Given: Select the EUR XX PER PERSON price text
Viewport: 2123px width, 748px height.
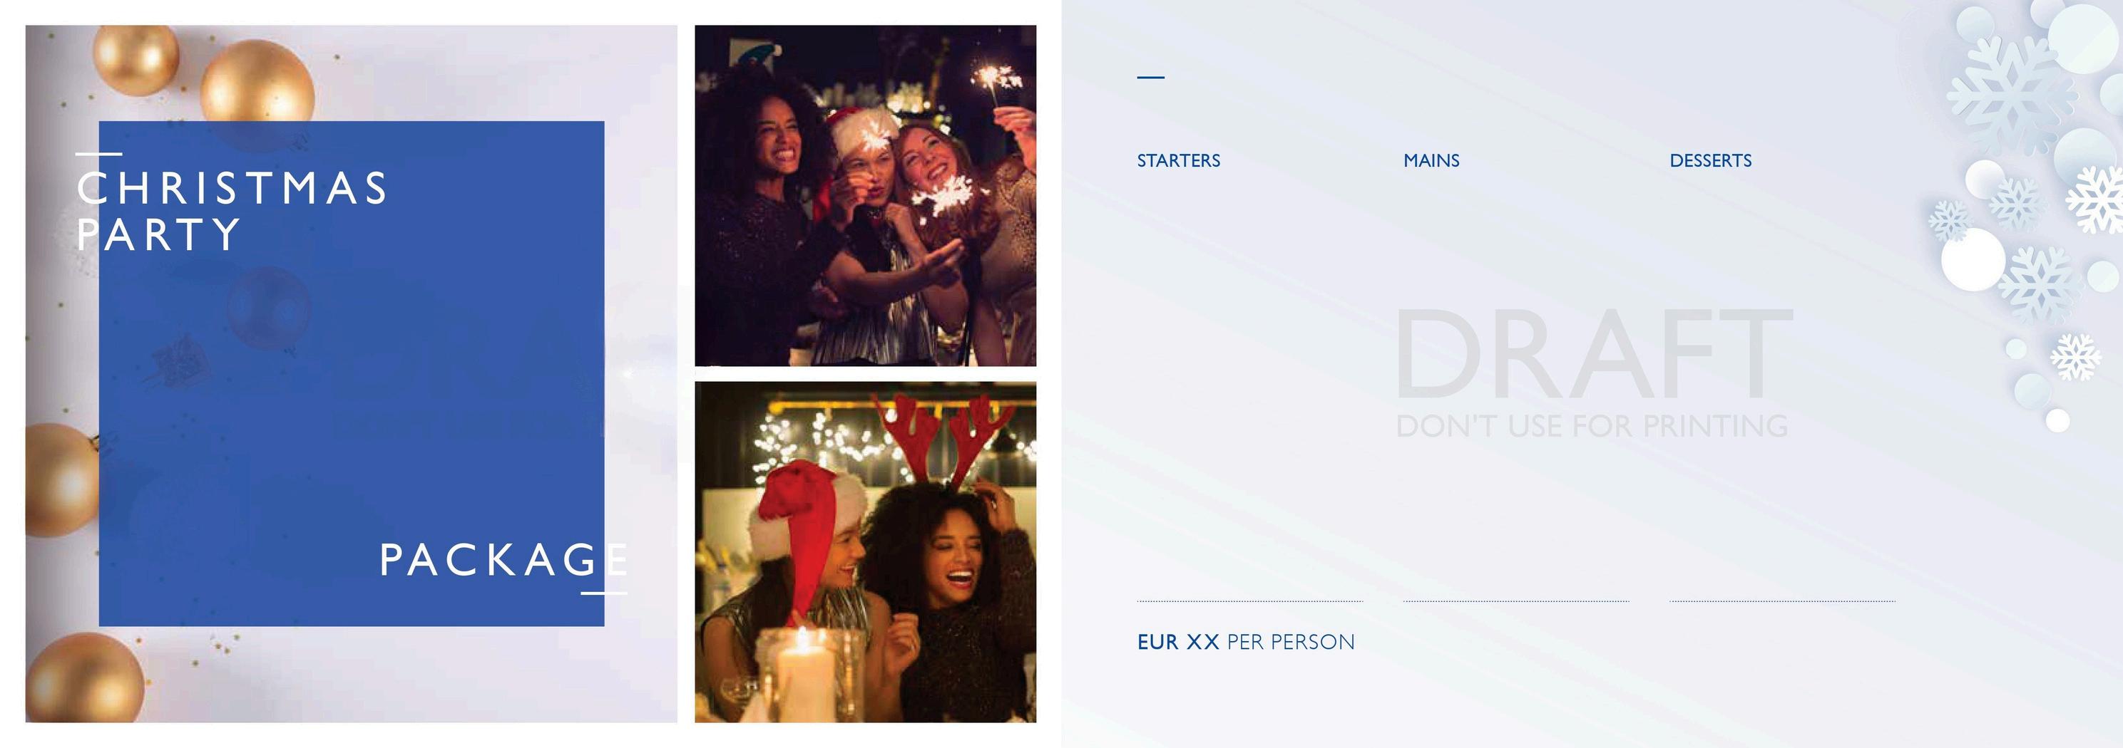Looking at the screenshot, I should (x=1245, y=642).
